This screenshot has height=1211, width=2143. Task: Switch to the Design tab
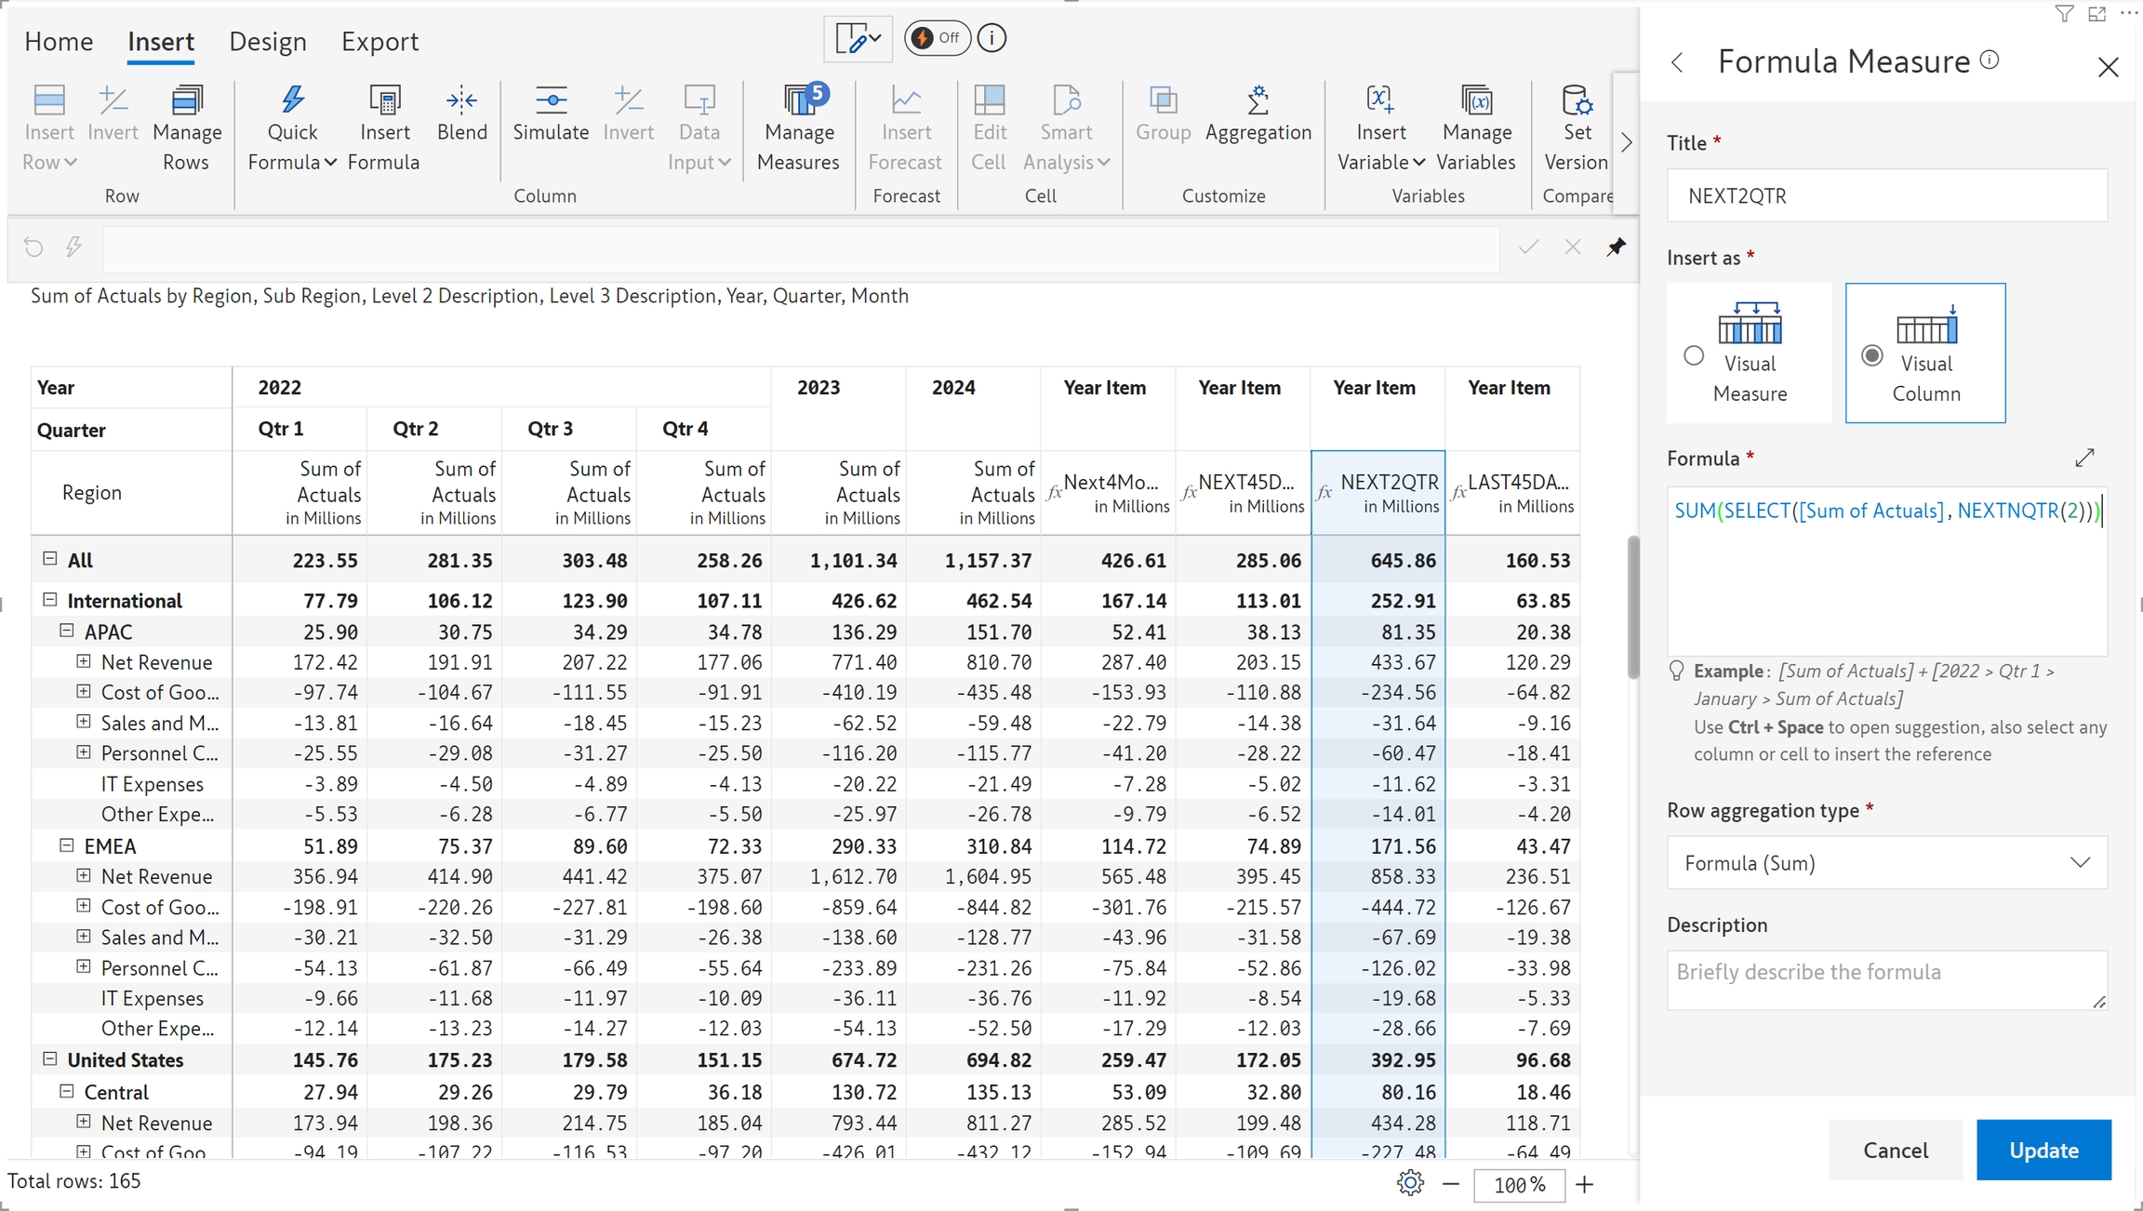[268, 42]
